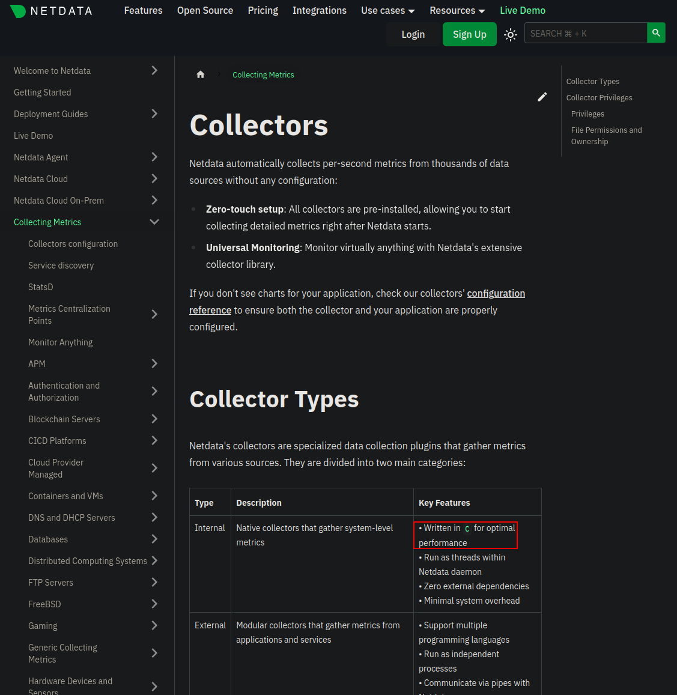This screenshot has width=677, height=695.
Task: Open Monitor Anything sidebar page
Action: (60, 342)
